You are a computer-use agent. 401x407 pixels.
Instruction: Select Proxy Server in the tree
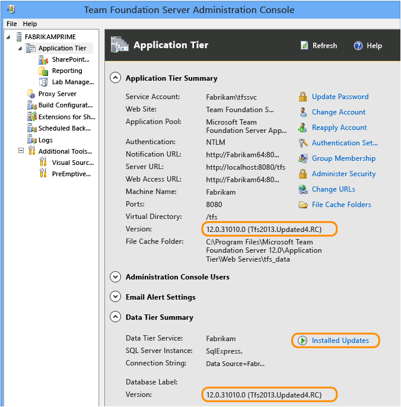(x=58, y=94)
